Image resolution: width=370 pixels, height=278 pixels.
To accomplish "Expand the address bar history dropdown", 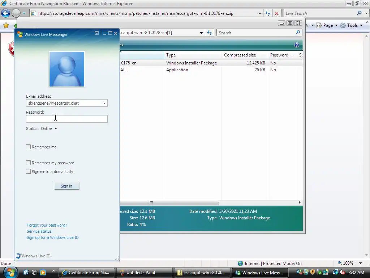I will 260,13.
